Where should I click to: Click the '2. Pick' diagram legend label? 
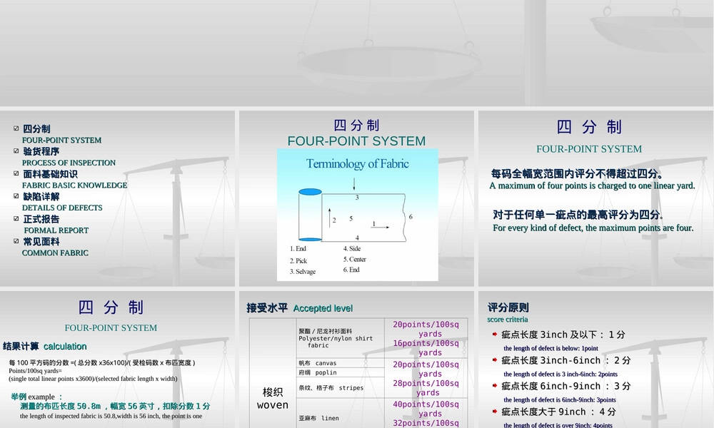(298, 260)
